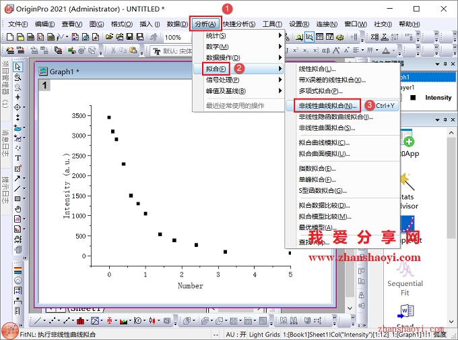Click the area plot icon in bottom toolbar
This screenshot has width=458, height=340.
[x=123, y=321]
